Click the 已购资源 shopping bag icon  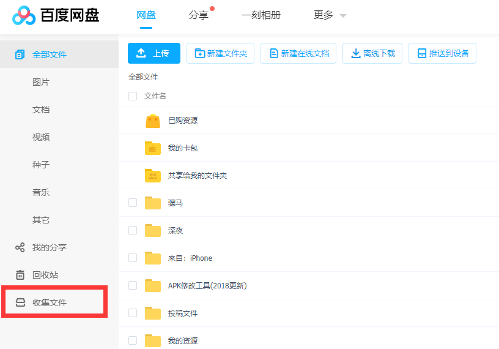[153, 121]
